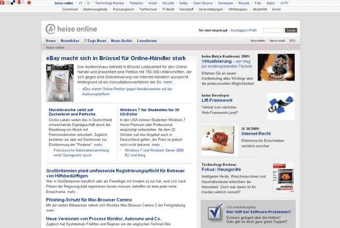Open the Newsletter link

pos(258,41)
